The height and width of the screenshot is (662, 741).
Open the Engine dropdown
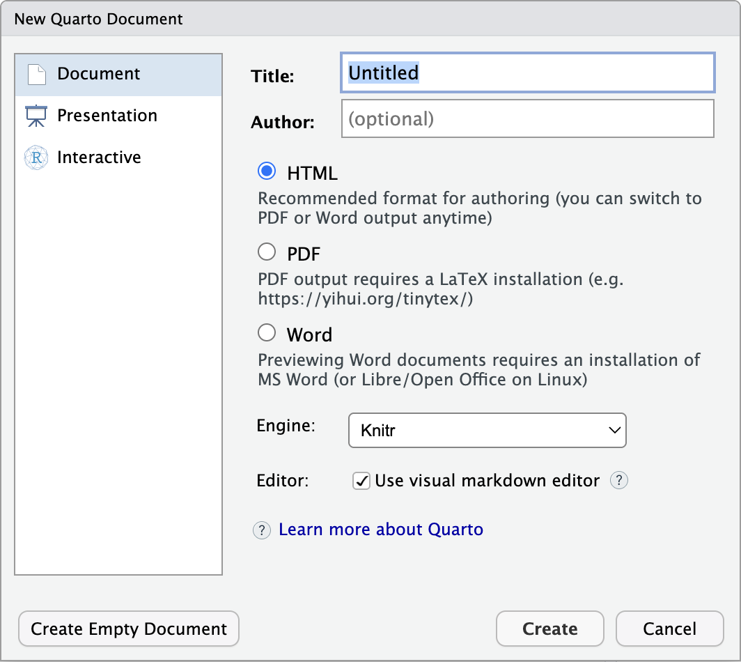tap(487, 430)
